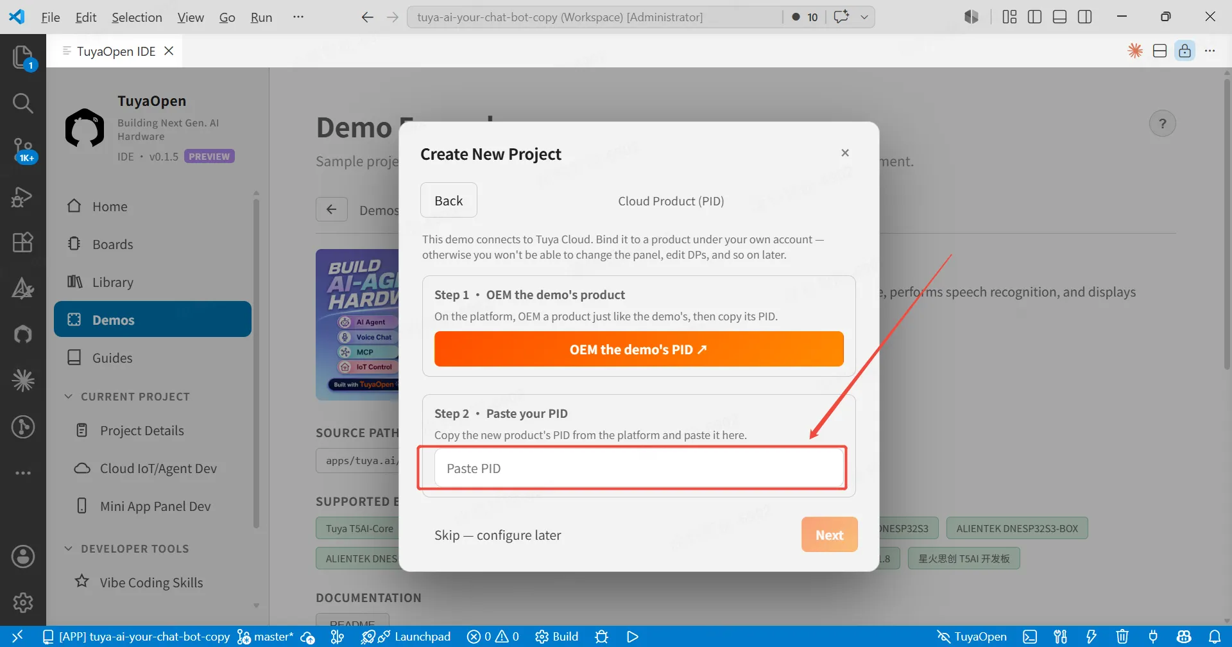Click errors and warnings count in status bar
Screen dimensions: 1232x647
pos(493,636)
